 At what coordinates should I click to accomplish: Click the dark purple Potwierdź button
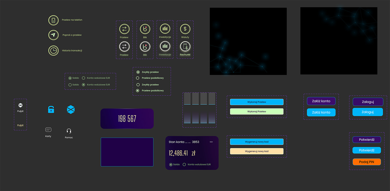pos(367,140)
